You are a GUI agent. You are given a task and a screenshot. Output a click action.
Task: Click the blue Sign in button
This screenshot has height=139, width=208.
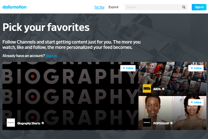pos(199,7)
